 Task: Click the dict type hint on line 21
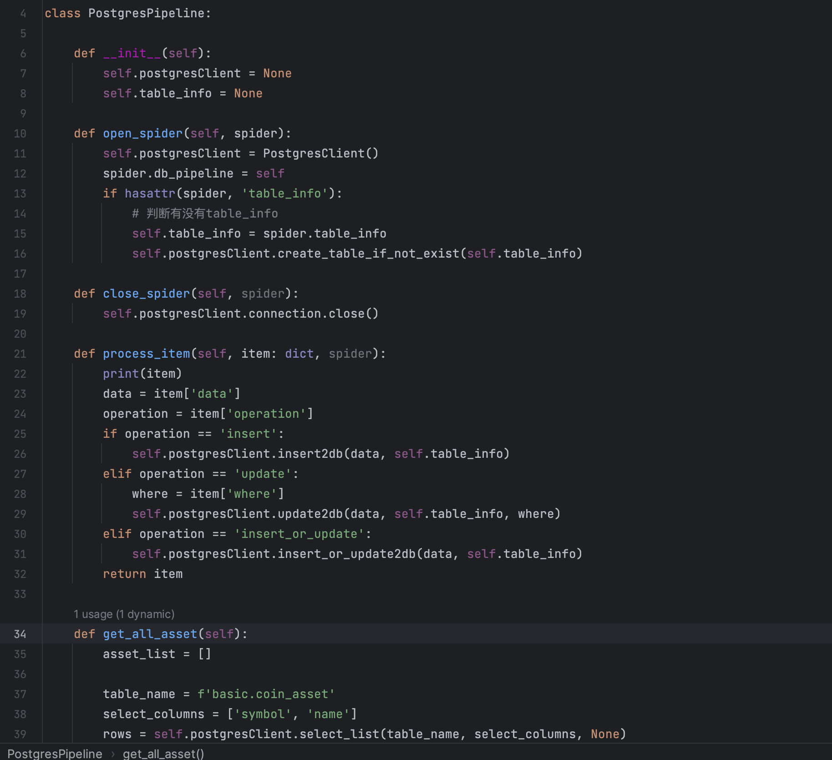299,354
